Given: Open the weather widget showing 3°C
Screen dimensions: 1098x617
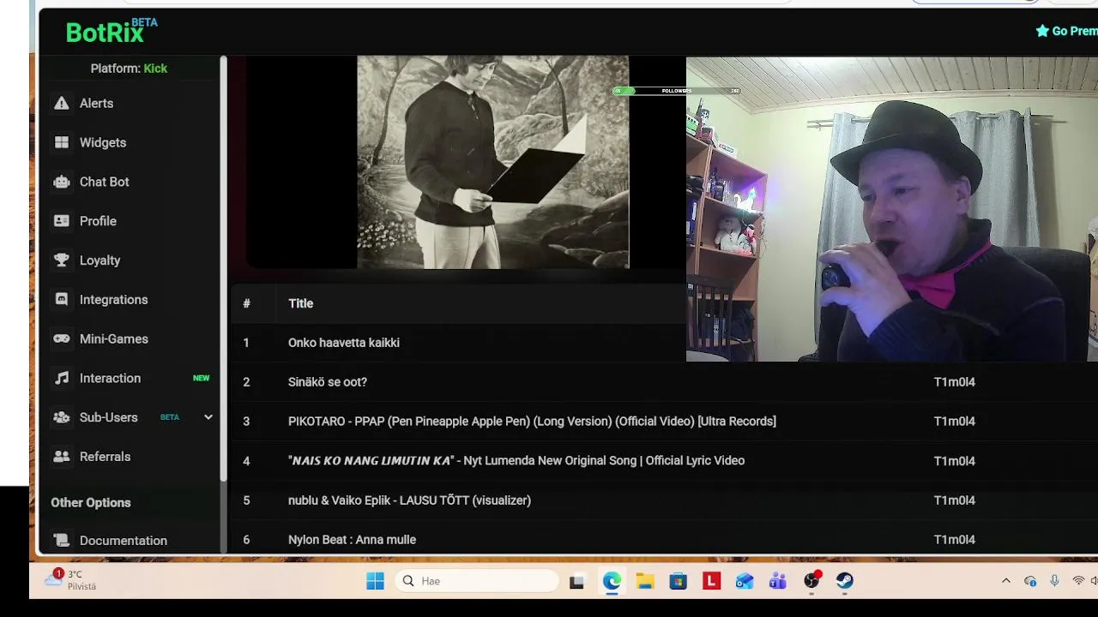Looking at the screenshot, I should [70, 580].
